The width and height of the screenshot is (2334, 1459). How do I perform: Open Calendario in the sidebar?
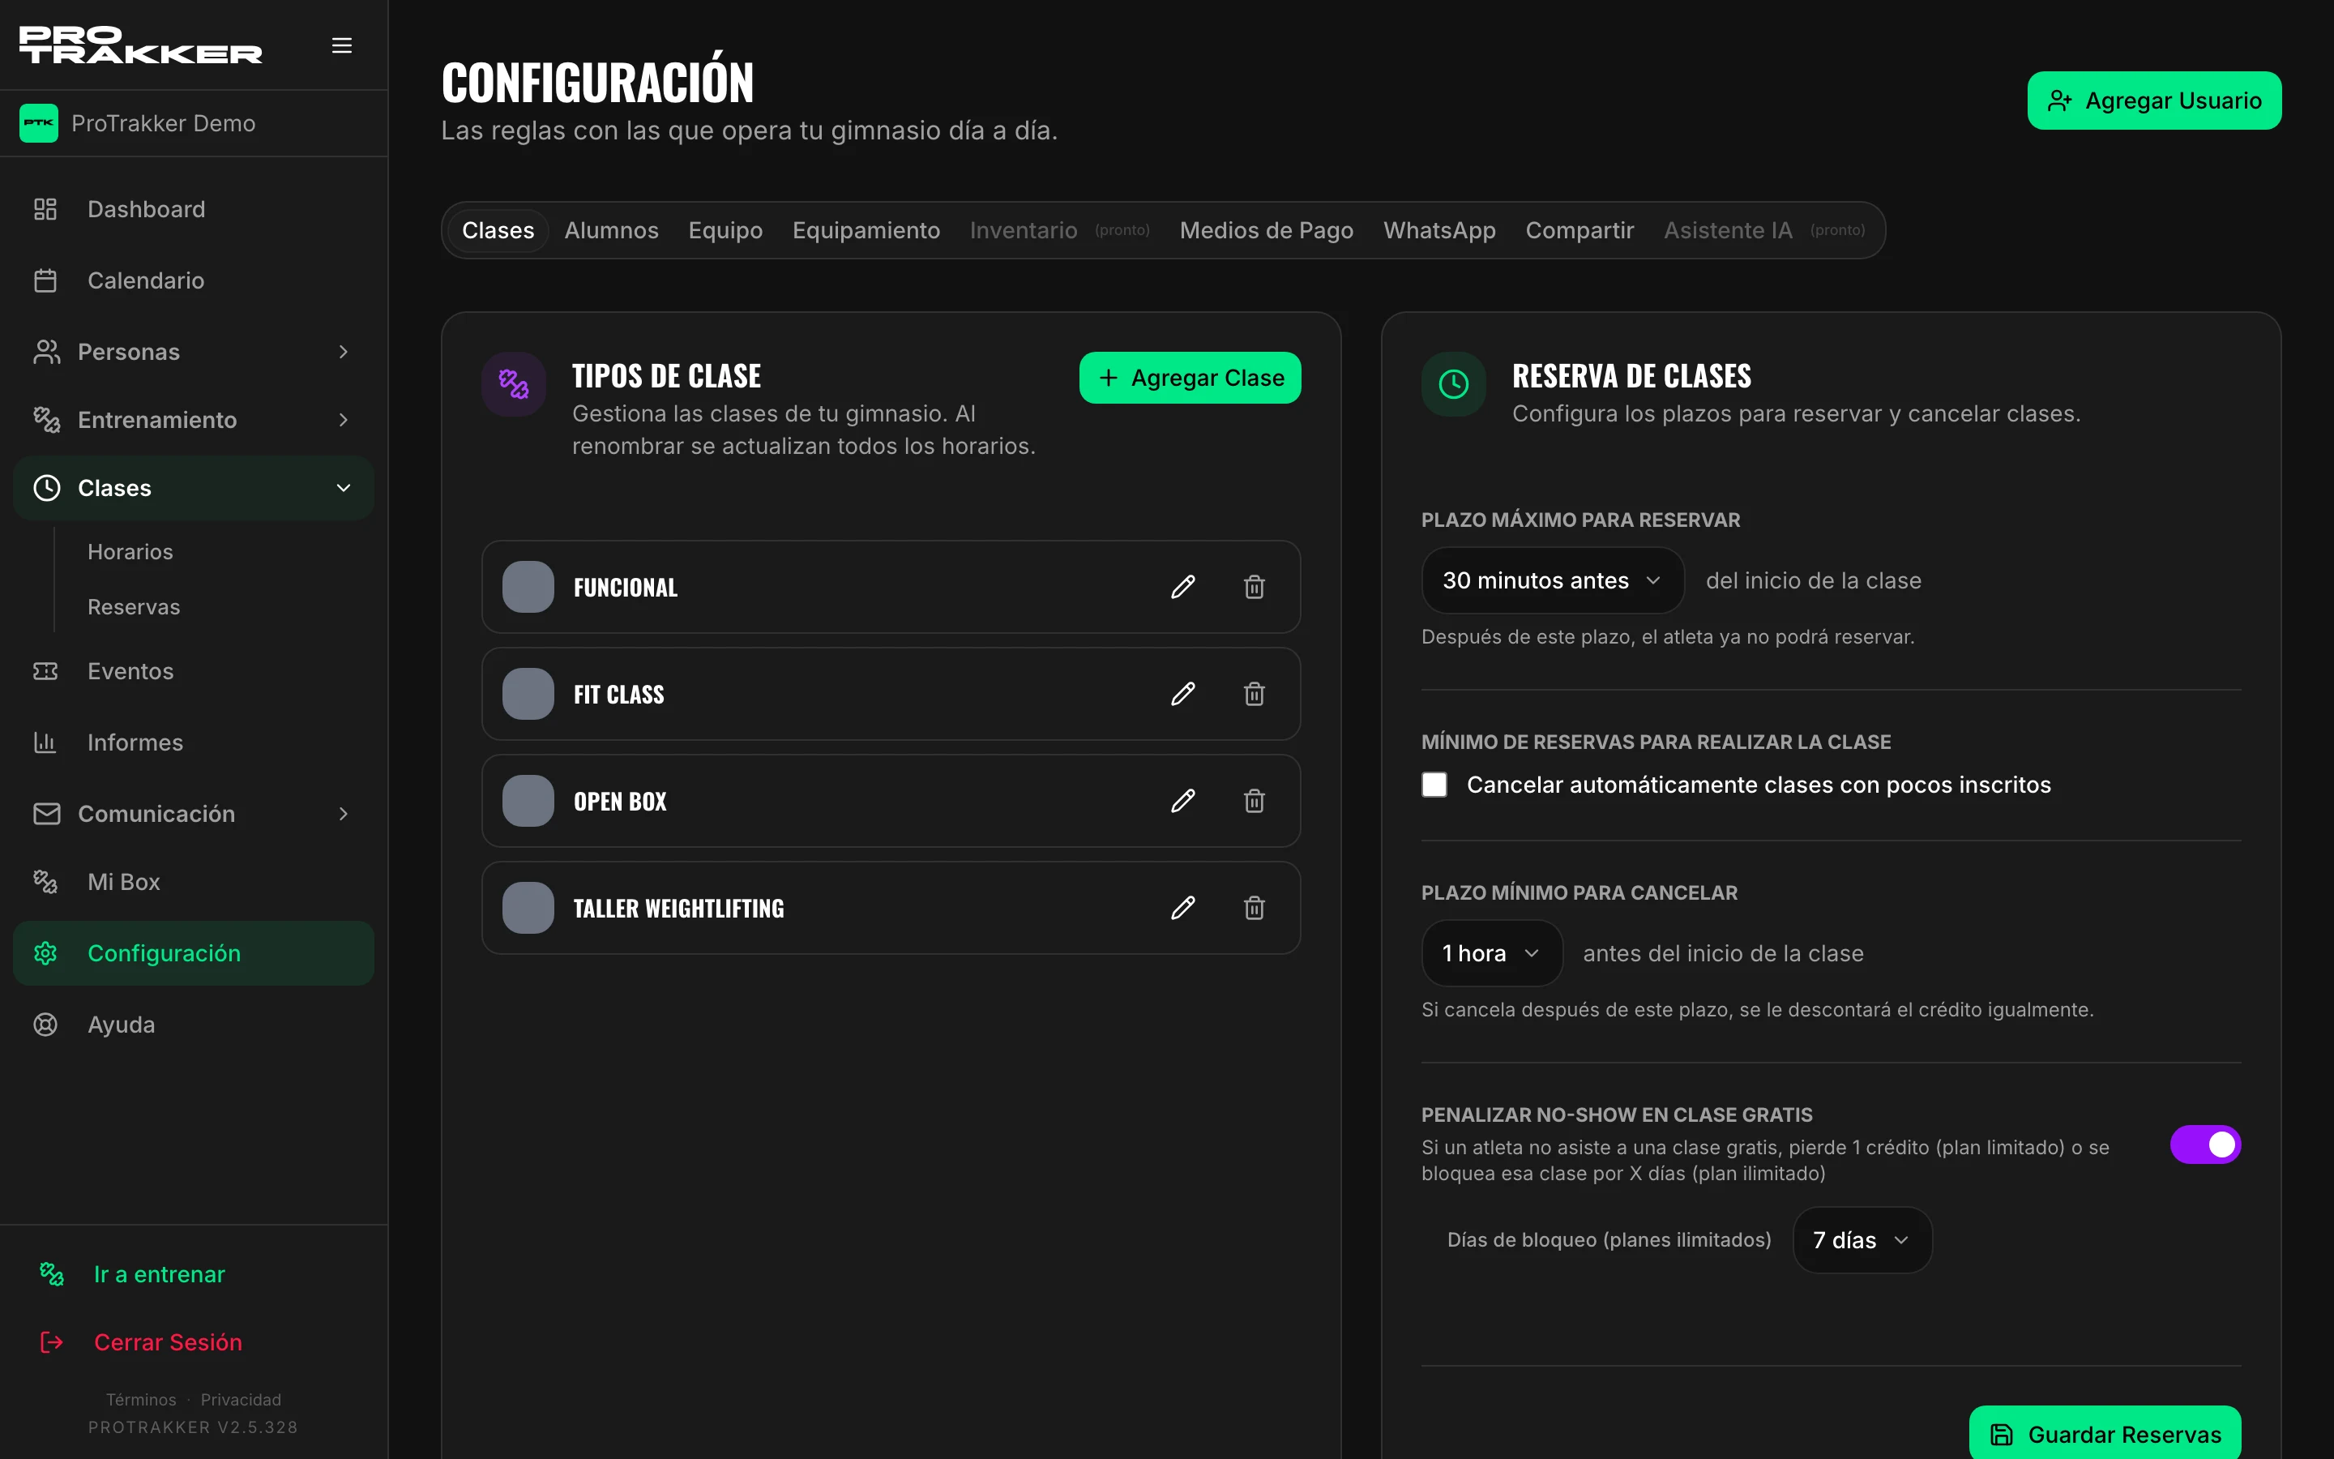click(193, 280)
